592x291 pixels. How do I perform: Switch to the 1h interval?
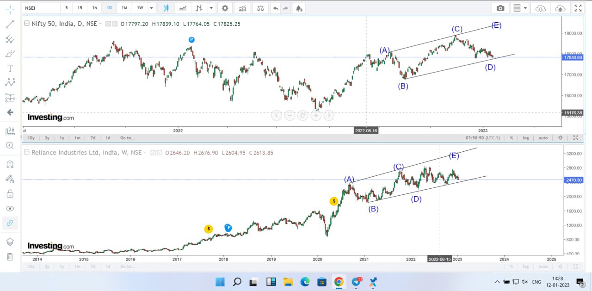coord(94,8)
